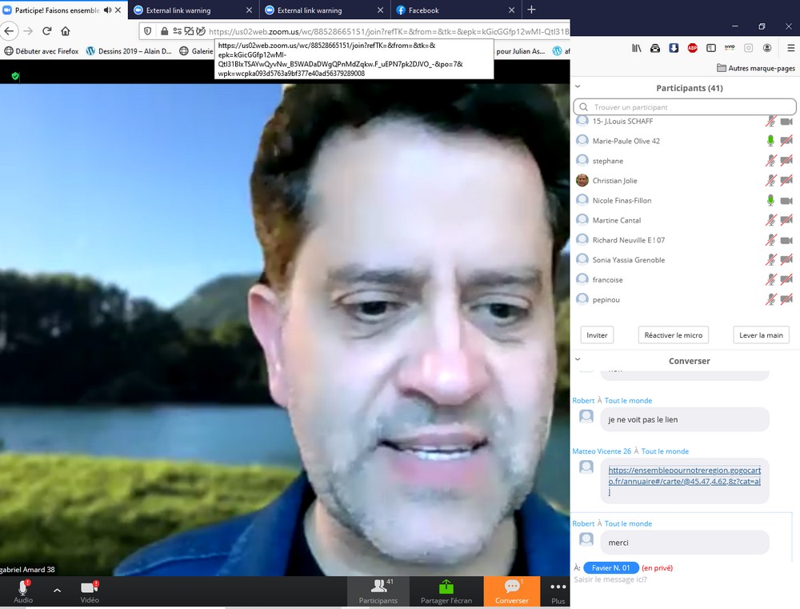
Task: Unmute using the Audio microphone icon
Action: pyautogui.click(x=23, y=588)
